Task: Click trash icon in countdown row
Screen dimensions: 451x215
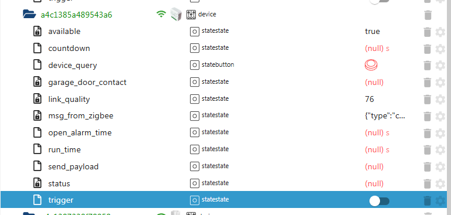Action: [x=428, y=49]
